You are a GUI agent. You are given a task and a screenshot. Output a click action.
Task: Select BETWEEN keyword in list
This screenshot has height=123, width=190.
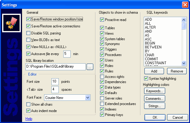(153, 47)
